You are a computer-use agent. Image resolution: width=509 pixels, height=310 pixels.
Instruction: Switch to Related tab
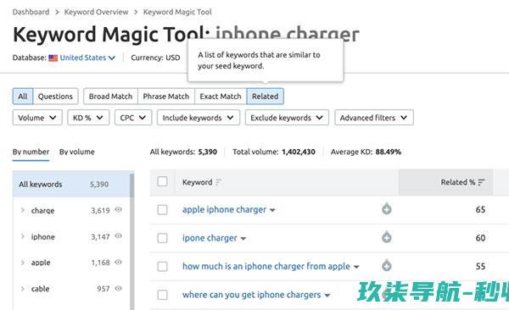[x=266, y=97]
